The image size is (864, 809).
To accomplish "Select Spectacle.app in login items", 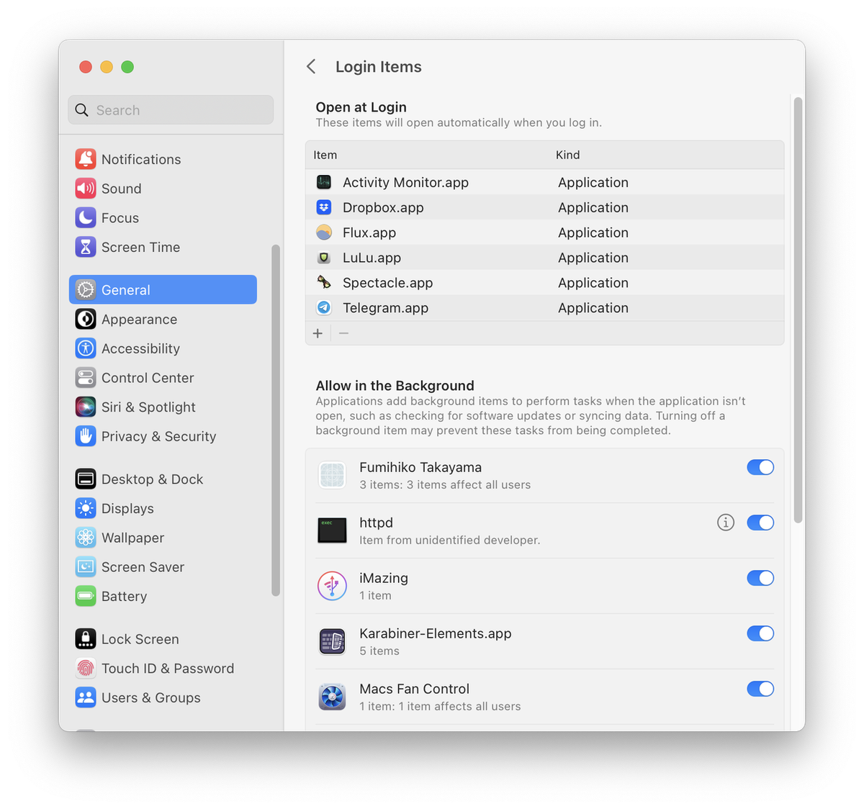I will (x=387, y=282).
